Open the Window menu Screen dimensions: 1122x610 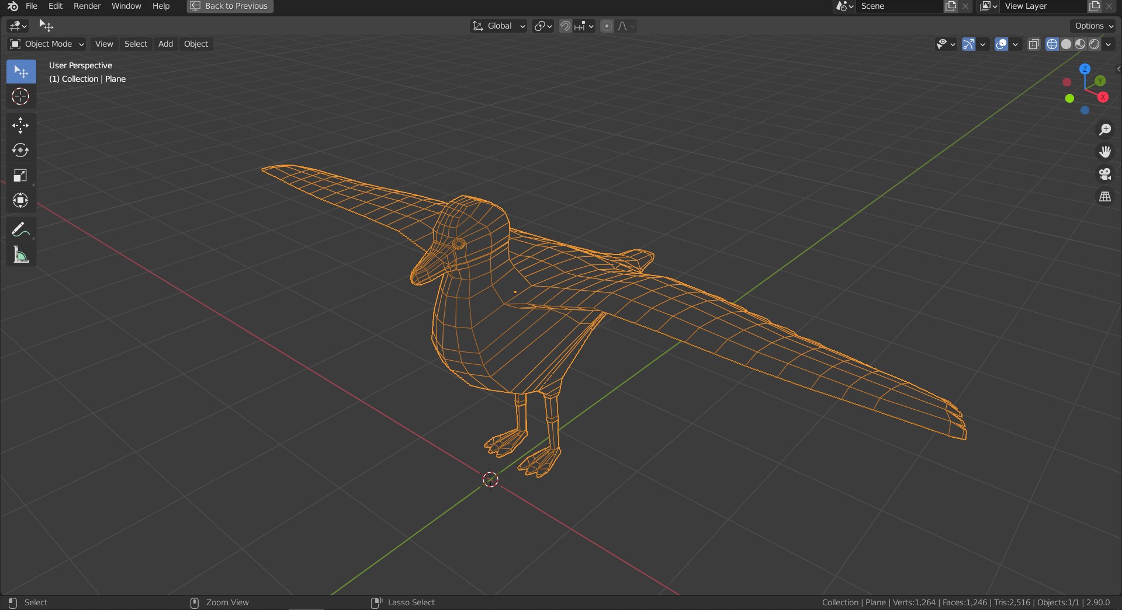(126, 6)
